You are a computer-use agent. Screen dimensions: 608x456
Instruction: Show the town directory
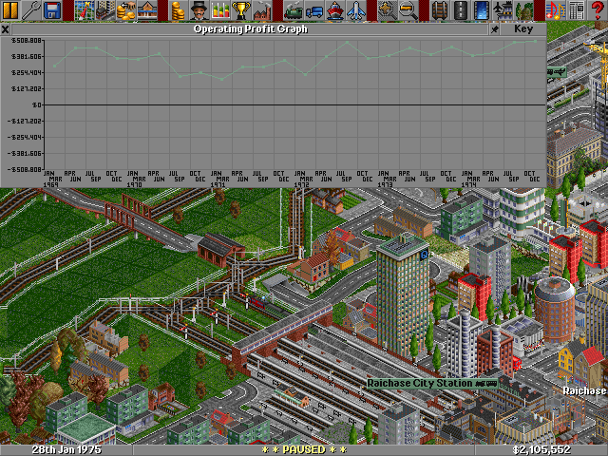(x=104, y=10)
